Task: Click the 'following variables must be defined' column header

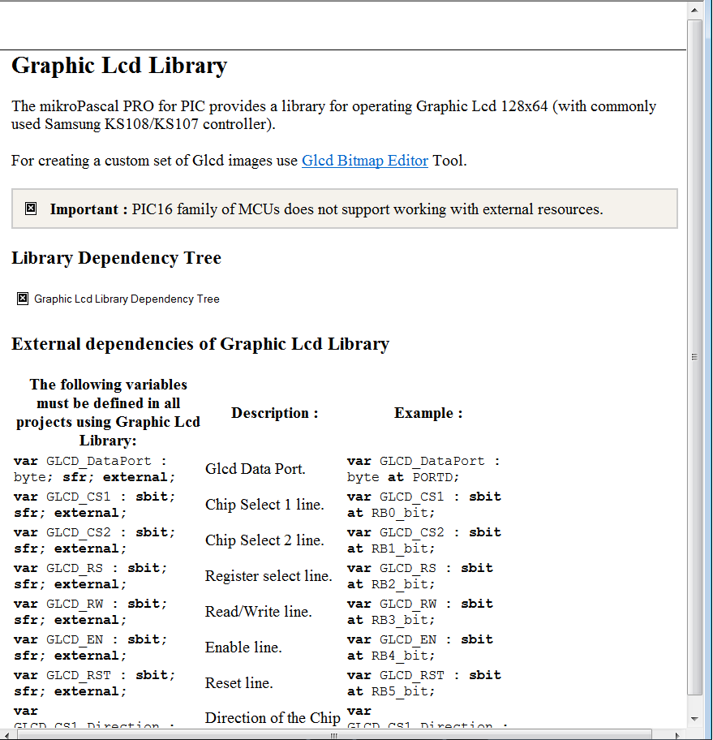Action: coord(108,412)
